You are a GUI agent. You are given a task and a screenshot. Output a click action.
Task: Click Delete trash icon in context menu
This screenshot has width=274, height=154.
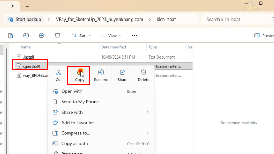tap(144, 73)
